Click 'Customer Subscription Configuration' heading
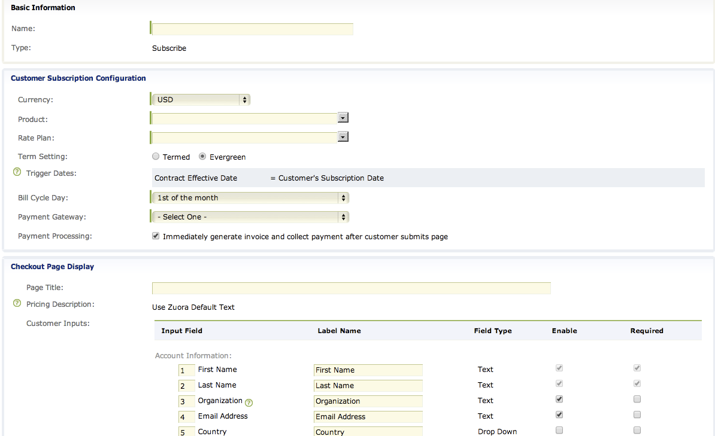 (78, 78)
